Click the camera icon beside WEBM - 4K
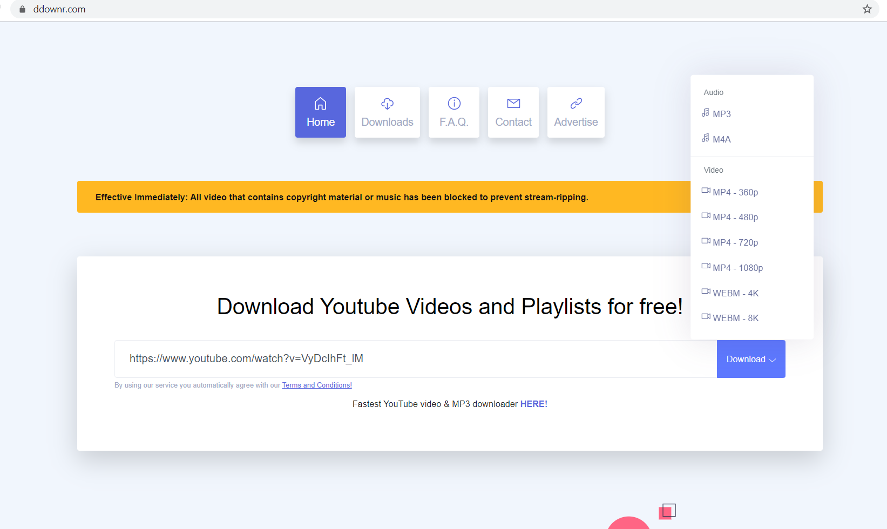This screenshot has width=887, height=529. [x=706, y=291]
